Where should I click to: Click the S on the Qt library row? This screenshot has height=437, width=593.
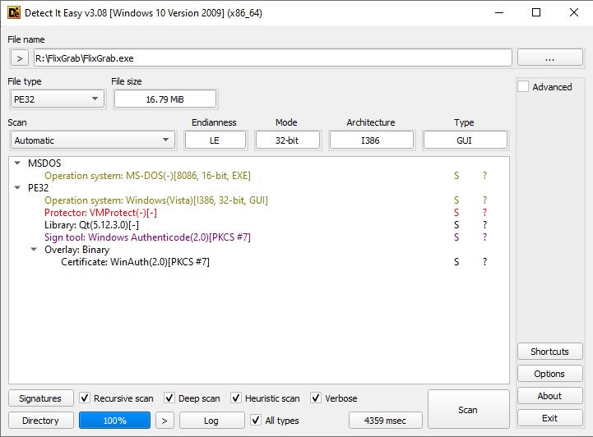coord(456,225)
